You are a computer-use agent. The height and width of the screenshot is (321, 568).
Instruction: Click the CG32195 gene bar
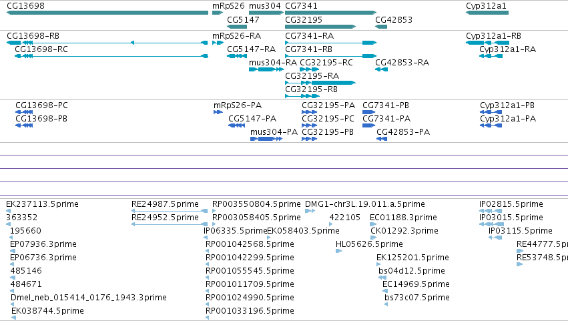click(320, 27)
